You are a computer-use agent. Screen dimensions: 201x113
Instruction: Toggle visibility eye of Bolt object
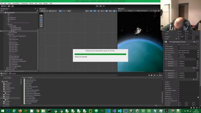pyautogui.click(x=1, y=31)
